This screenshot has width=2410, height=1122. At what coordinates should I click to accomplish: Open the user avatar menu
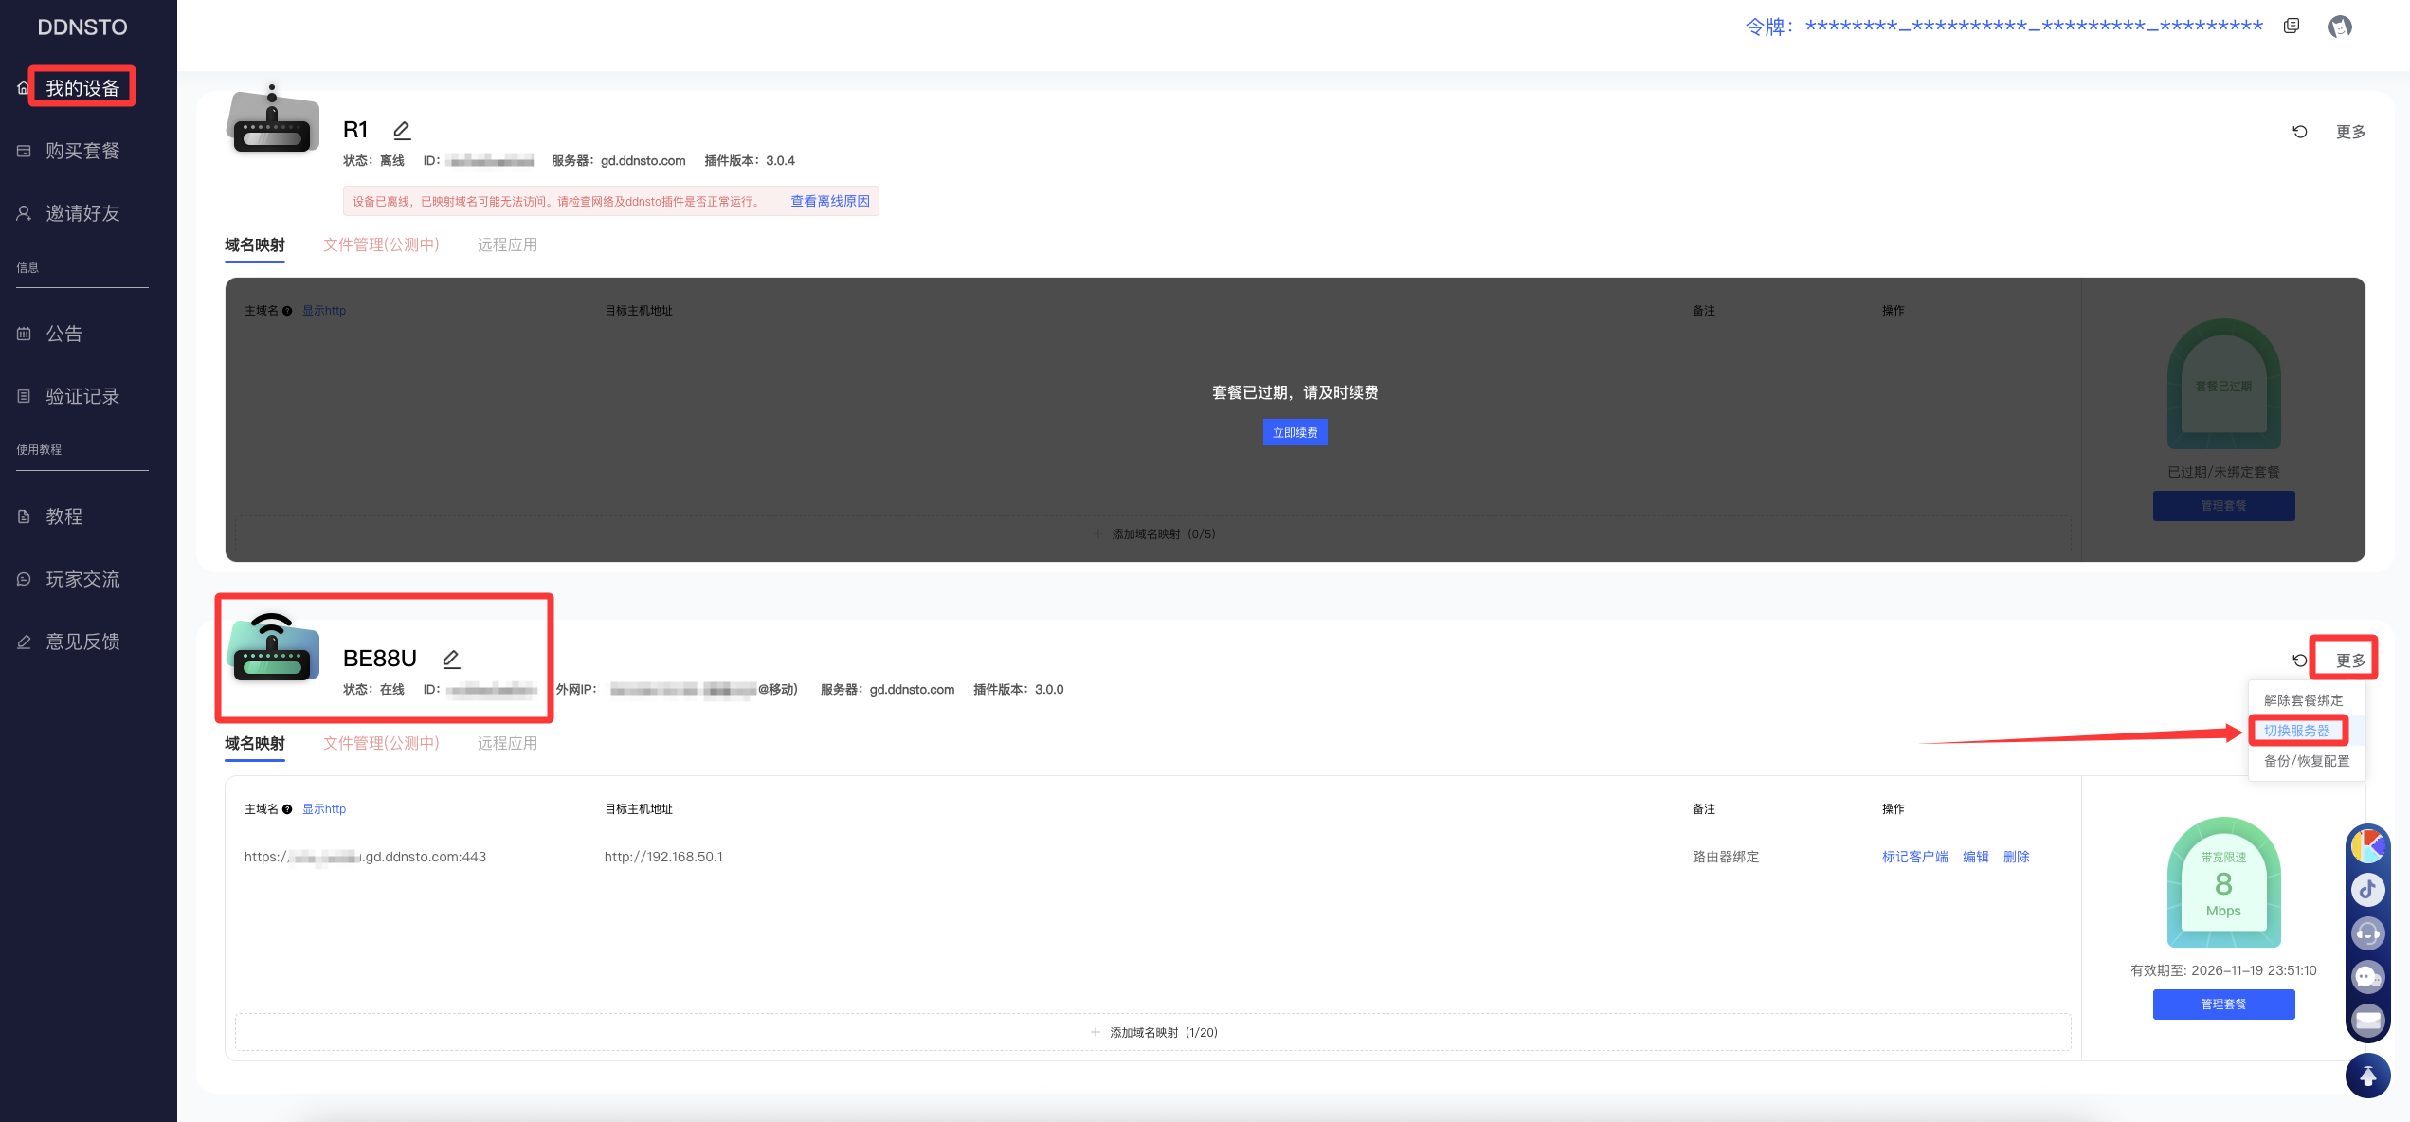tap(2340, 27)
